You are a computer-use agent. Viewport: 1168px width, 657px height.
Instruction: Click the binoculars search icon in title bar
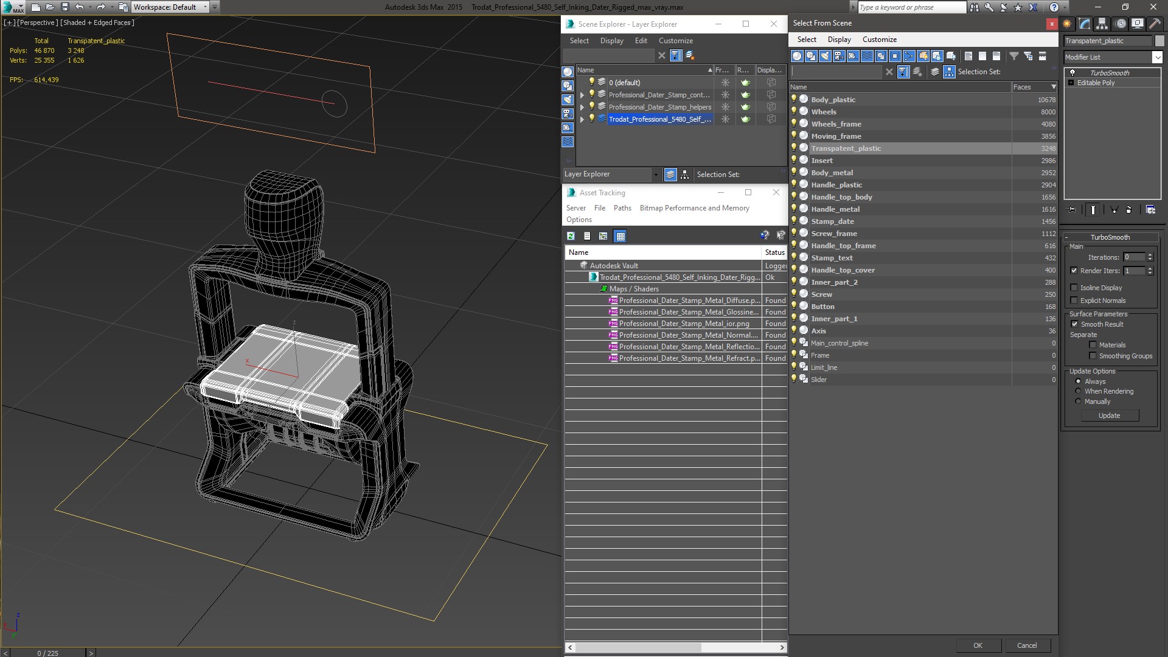(975, 7)
